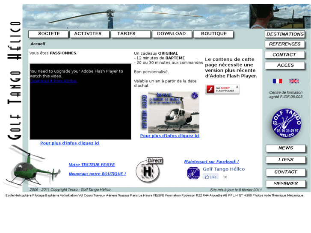Viewport: 311px width, 233px height.
Task: Click the pilot photo in the header
Action: (x=280, y=16)
